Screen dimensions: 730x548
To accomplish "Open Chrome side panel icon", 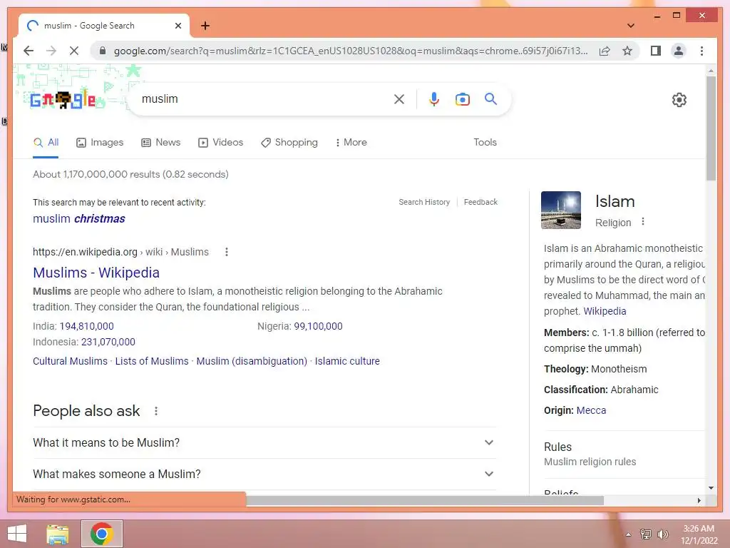I will coord(656,51).
